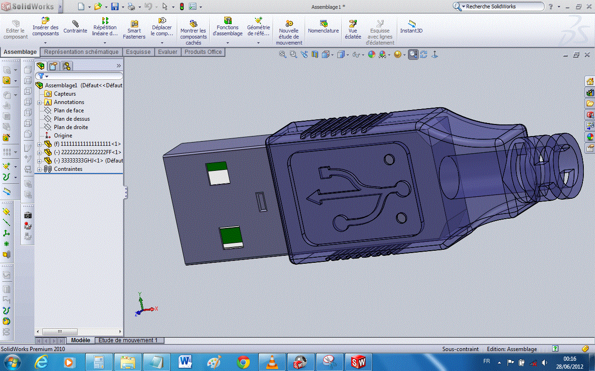Open Microsoft Word from the taskbar
This screenshot has width=595, height=371.
pyautogui.click(x=185, y=362)
